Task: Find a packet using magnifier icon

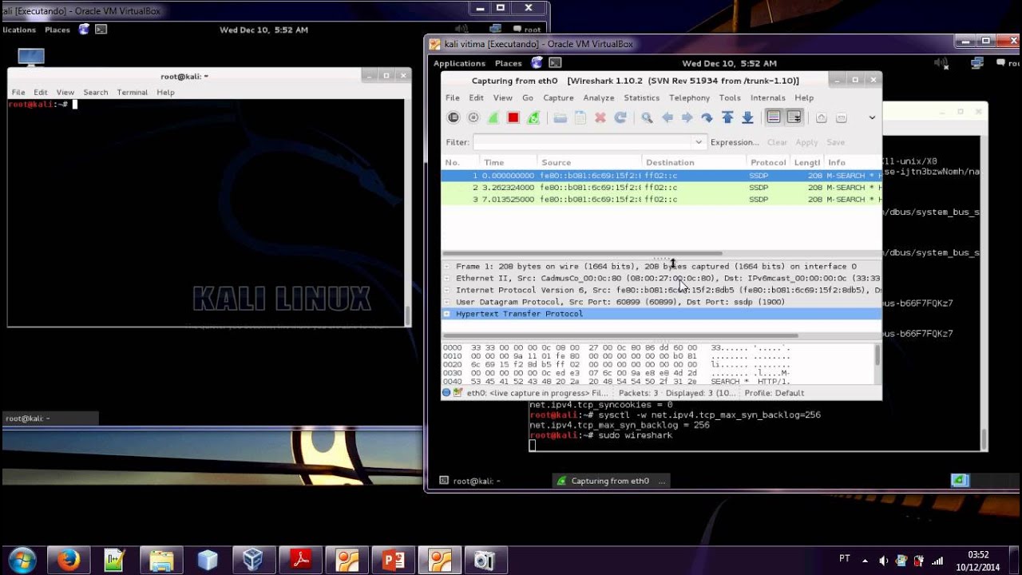Action: pyautogui.click(x=647, y=118)
